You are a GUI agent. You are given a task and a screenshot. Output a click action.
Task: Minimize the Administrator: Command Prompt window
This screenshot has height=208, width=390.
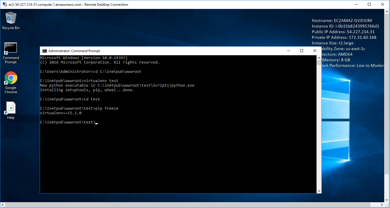(x=288, y=51)
